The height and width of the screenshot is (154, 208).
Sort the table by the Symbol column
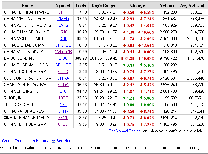coord(63,5)
